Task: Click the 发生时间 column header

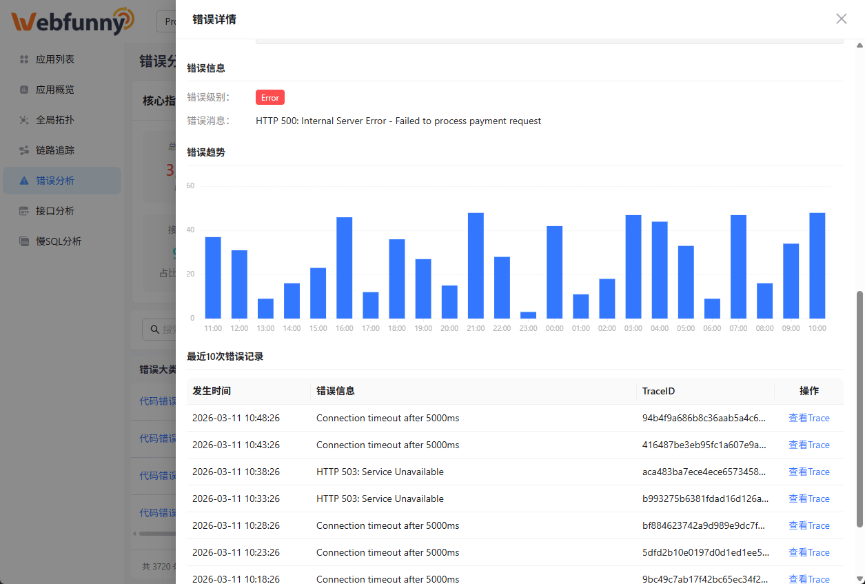Action: (x=212, y=391)
